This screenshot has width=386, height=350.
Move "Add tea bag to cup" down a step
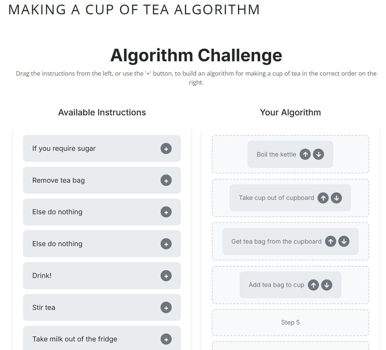point(327,285)
